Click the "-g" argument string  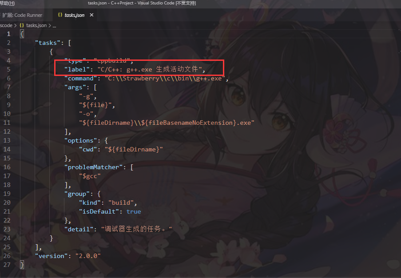(86, 96)
